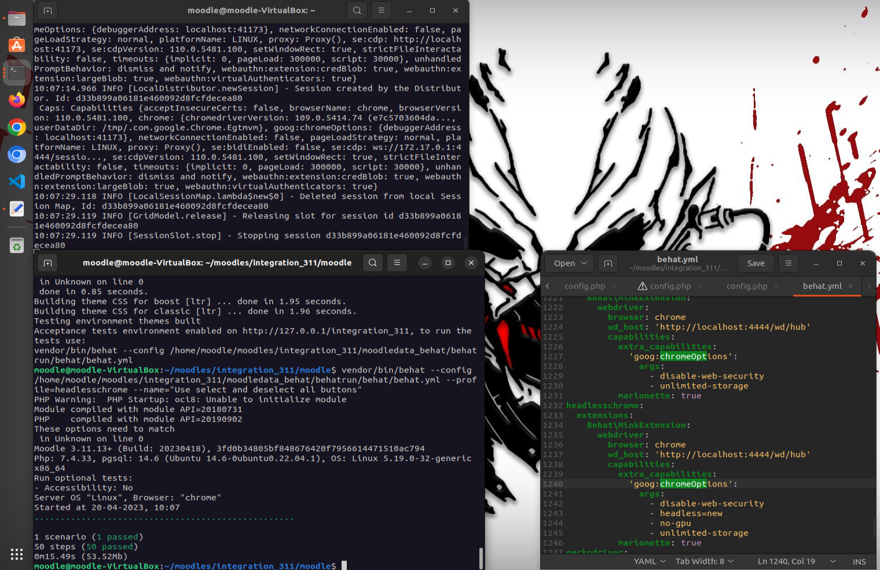Screen dimensions: 880x570
Task: Click behat.yml title in editor header
Action: point(677,259)
